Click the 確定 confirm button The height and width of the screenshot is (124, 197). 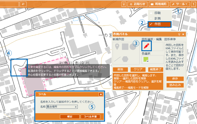[70, 117]
